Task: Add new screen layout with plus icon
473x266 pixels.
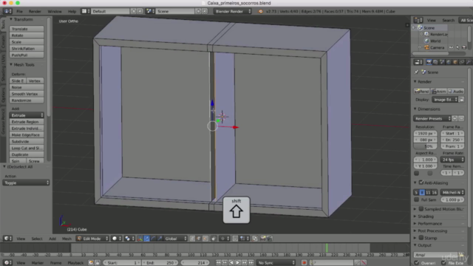Action: coord(133,11)
